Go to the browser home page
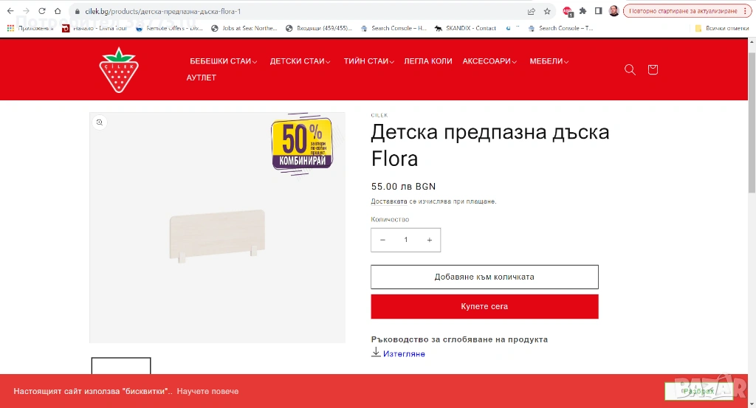756x408 pixels. tap(58, 11)
